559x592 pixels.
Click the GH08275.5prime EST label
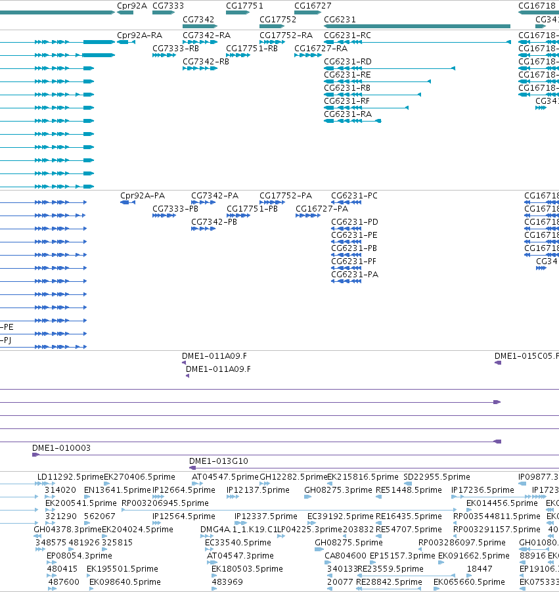[349, 543]
